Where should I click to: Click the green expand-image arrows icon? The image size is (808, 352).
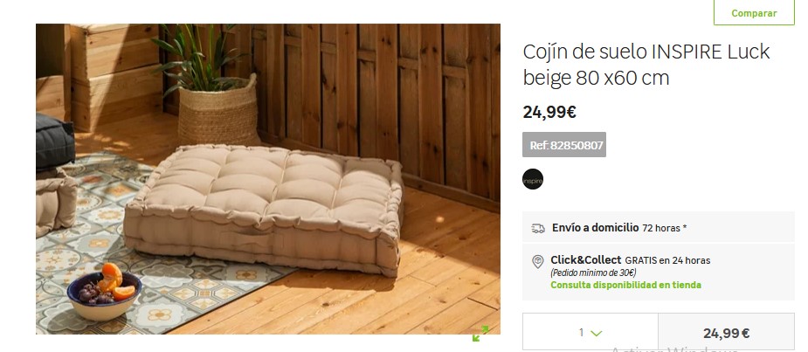[x=480, y=334]
